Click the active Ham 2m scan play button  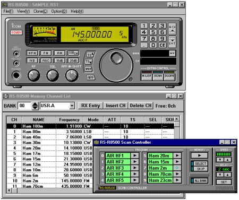pos(177,168)
